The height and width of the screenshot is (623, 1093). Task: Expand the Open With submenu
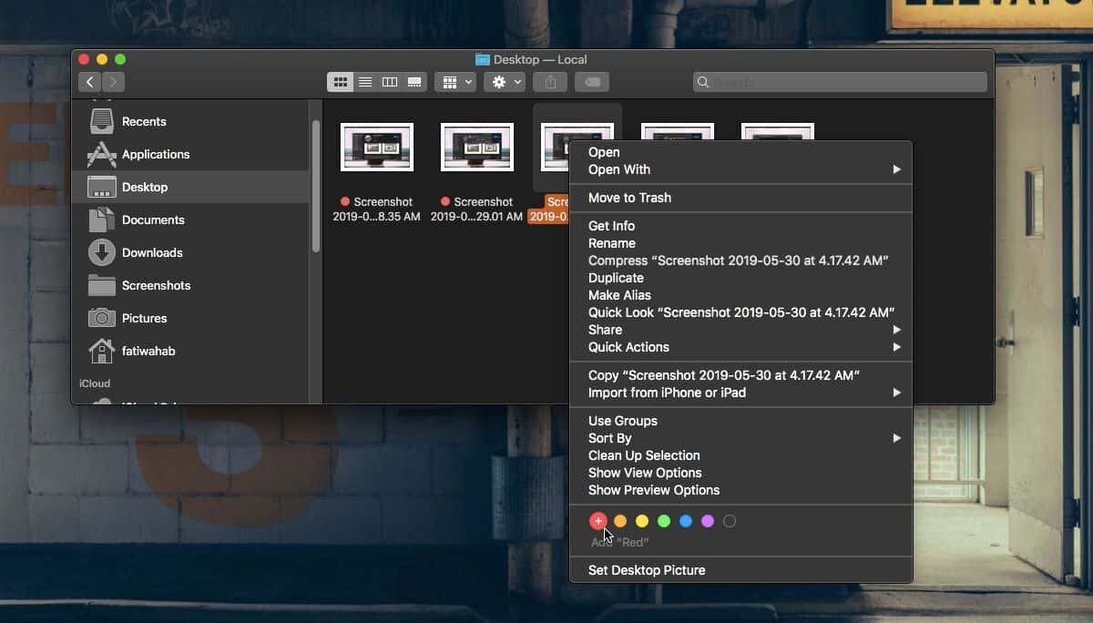(619, 169)
